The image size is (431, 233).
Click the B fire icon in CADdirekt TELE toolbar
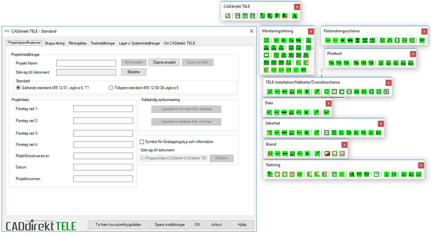[285, 16]
